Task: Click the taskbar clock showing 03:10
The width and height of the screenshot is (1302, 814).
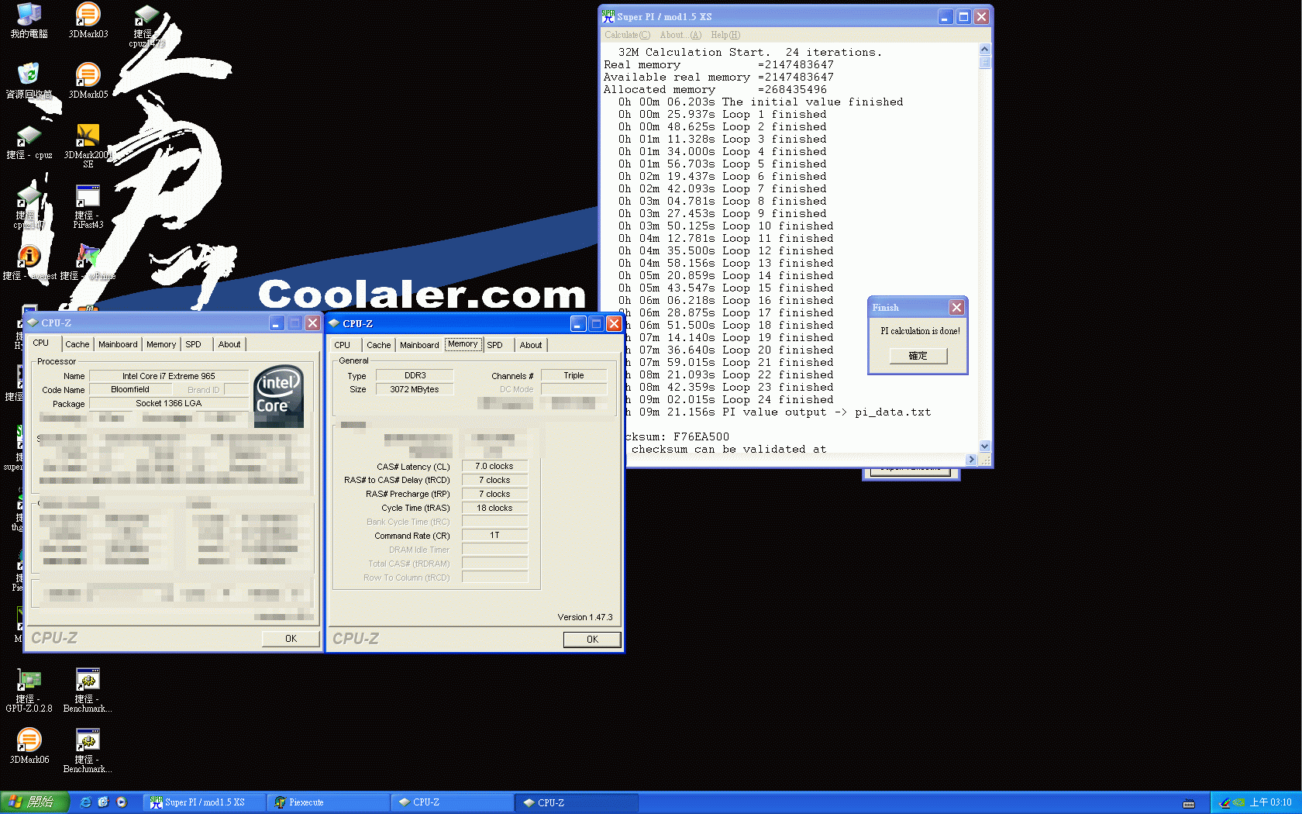Action: (1271, 803)
